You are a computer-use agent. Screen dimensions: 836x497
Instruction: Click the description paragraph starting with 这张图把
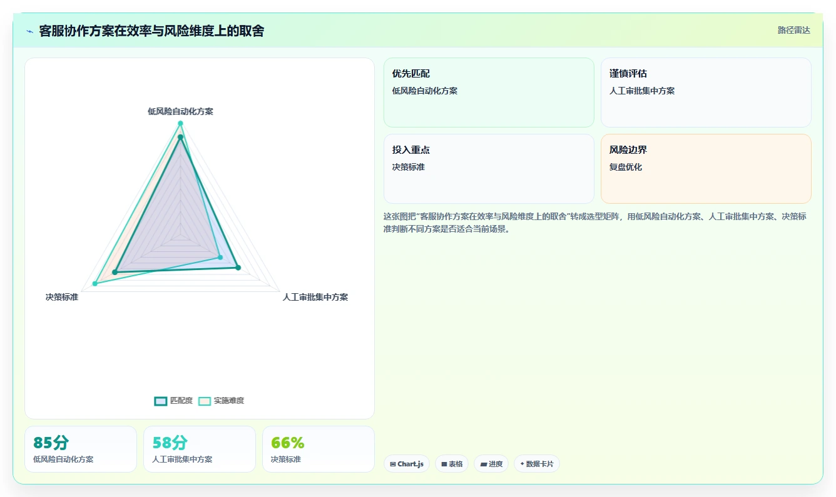point(594,222)
